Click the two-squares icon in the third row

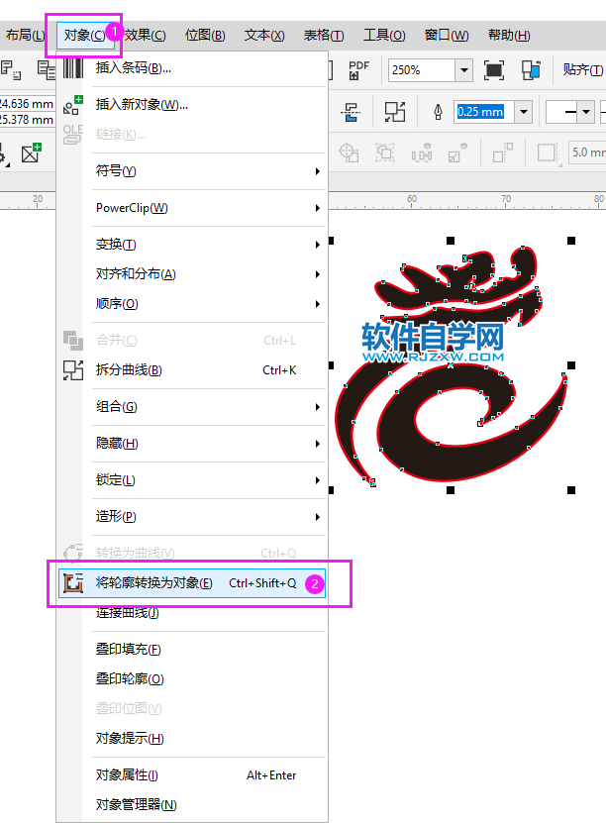pyautogui.click(x=503, y=154)
